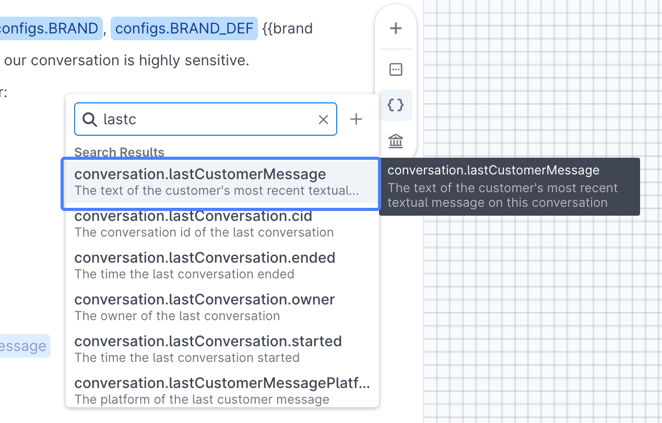Select the curly braces variables icon
Screen dimensions: 662x423
click(396, 105)
